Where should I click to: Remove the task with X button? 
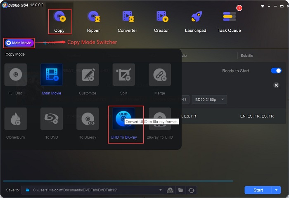pyautogui.click(x=276, y=85)
